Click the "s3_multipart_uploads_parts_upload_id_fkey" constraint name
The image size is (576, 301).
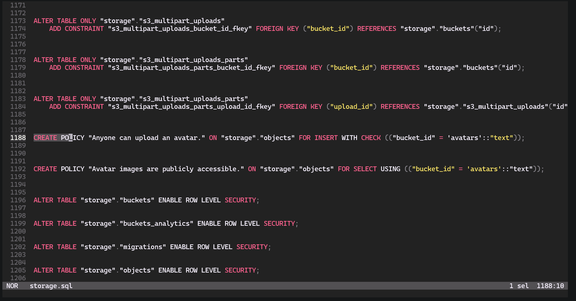192,106
